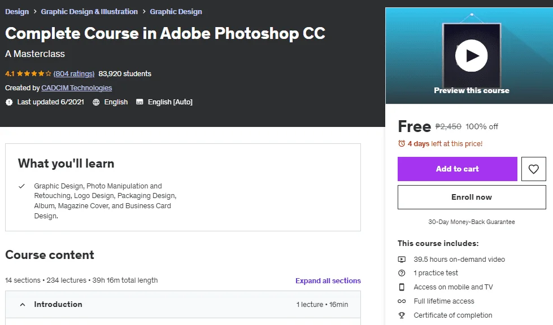This screenshot has width=553, height=325.
Task: Click the certificate trophy icon
Action: (x=402, y=315)
